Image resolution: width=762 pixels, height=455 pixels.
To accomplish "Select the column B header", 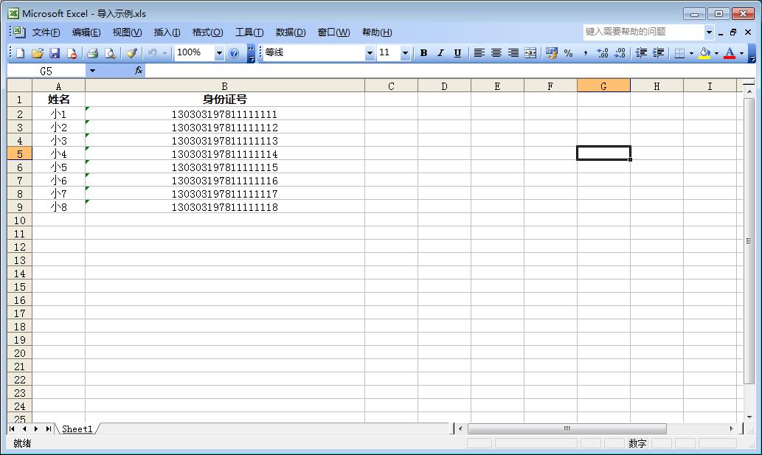I will (224, 86).
